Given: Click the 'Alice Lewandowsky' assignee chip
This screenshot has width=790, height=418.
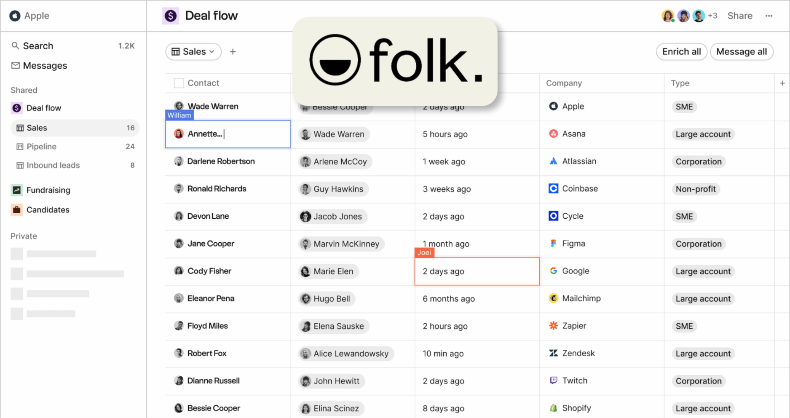Looking at the screenshot, I should pos(346,354).
